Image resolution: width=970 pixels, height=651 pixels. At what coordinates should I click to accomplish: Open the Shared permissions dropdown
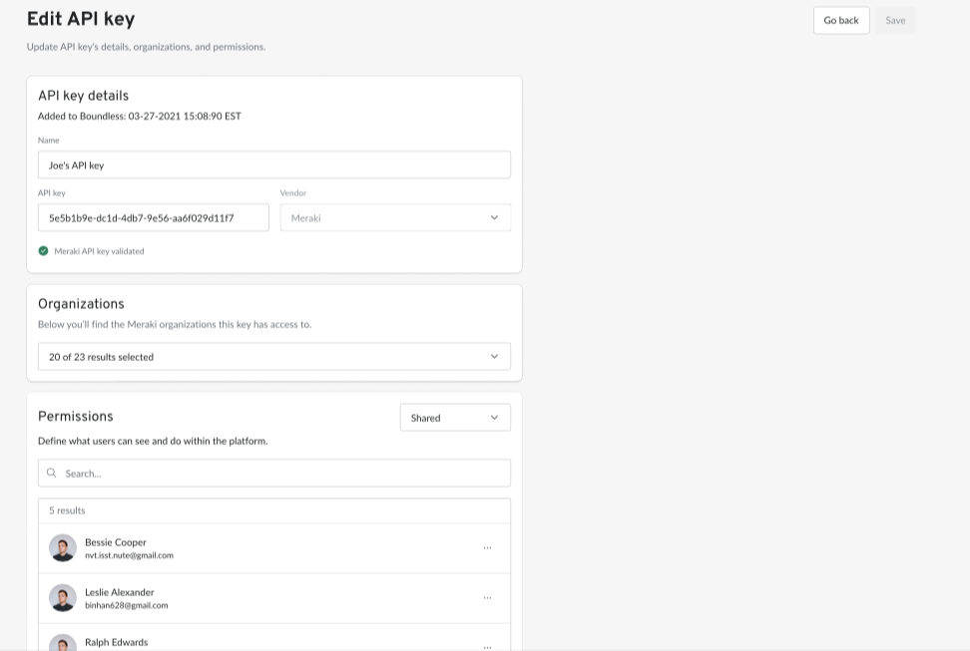click(455, 418)
